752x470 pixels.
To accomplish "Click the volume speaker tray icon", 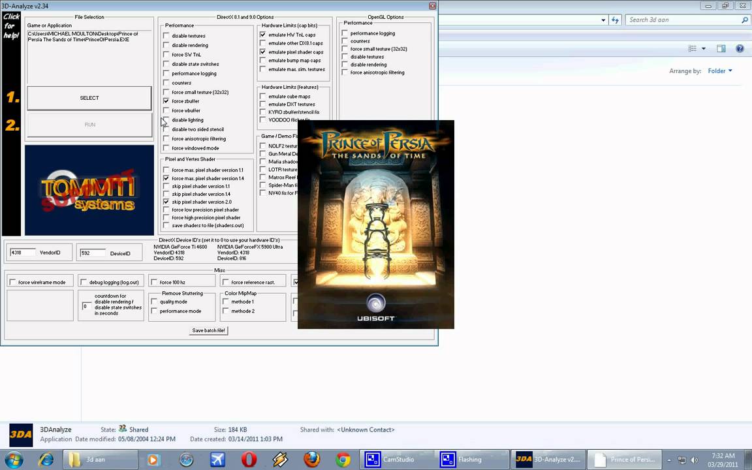I will (x=694, y=460).
